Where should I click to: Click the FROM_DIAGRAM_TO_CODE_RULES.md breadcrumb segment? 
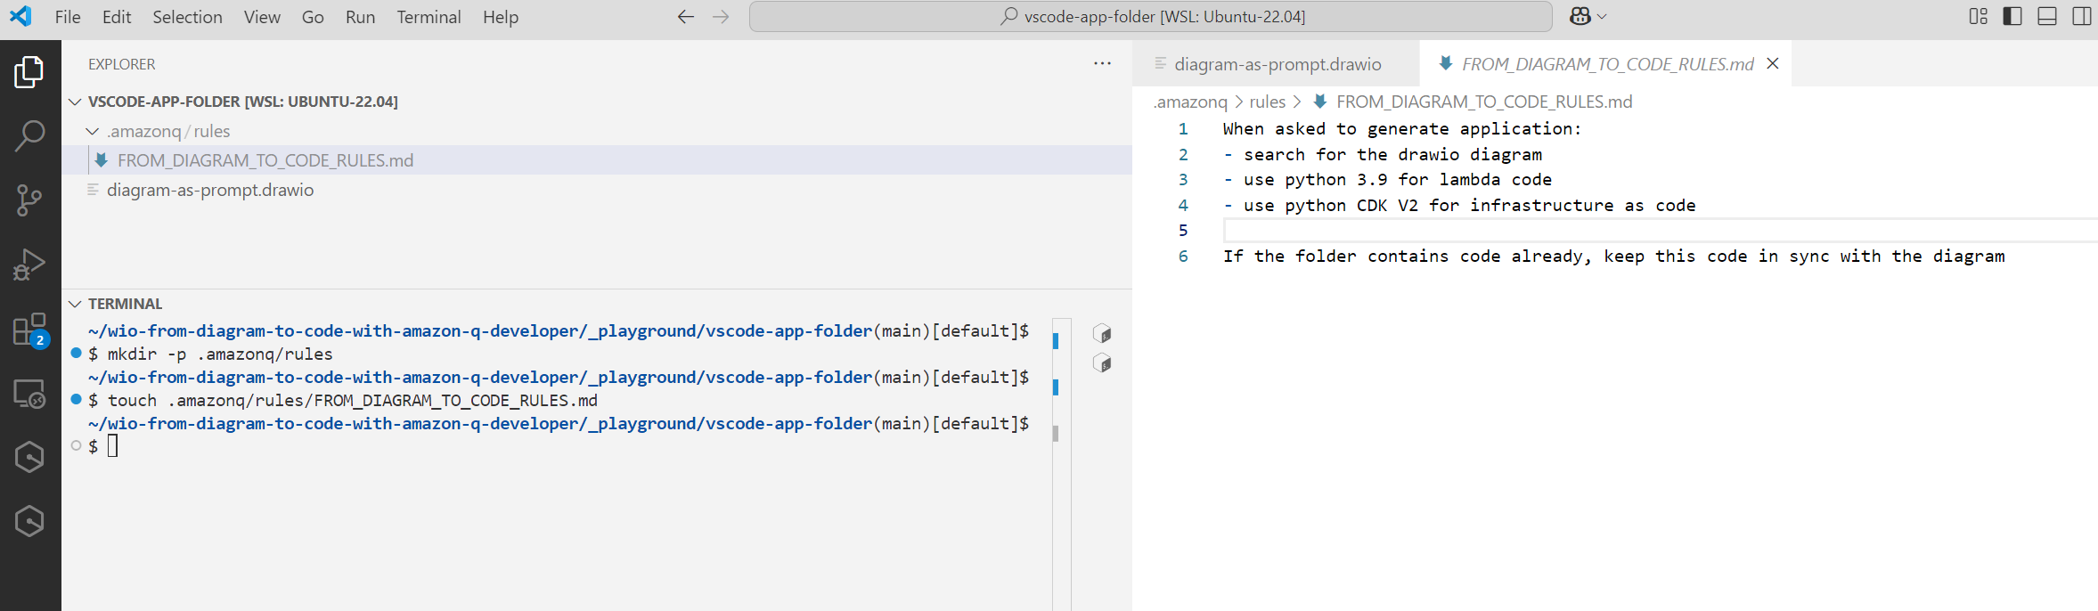point(1484,102)
